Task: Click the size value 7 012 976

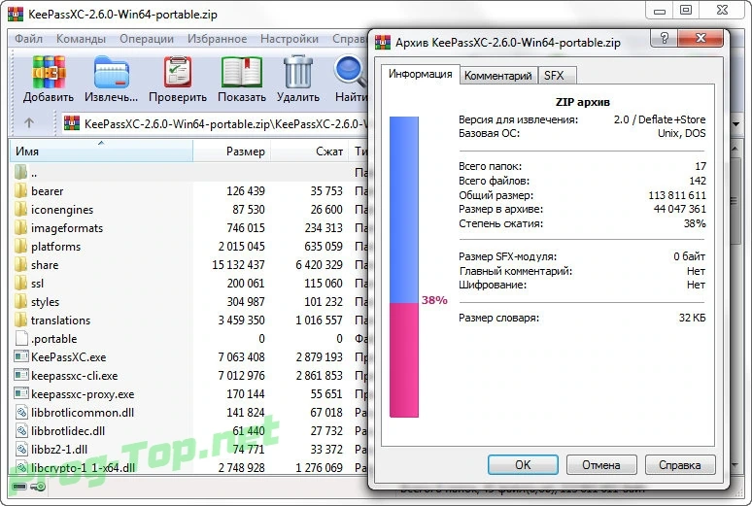Action: click(x=241, y=376)
